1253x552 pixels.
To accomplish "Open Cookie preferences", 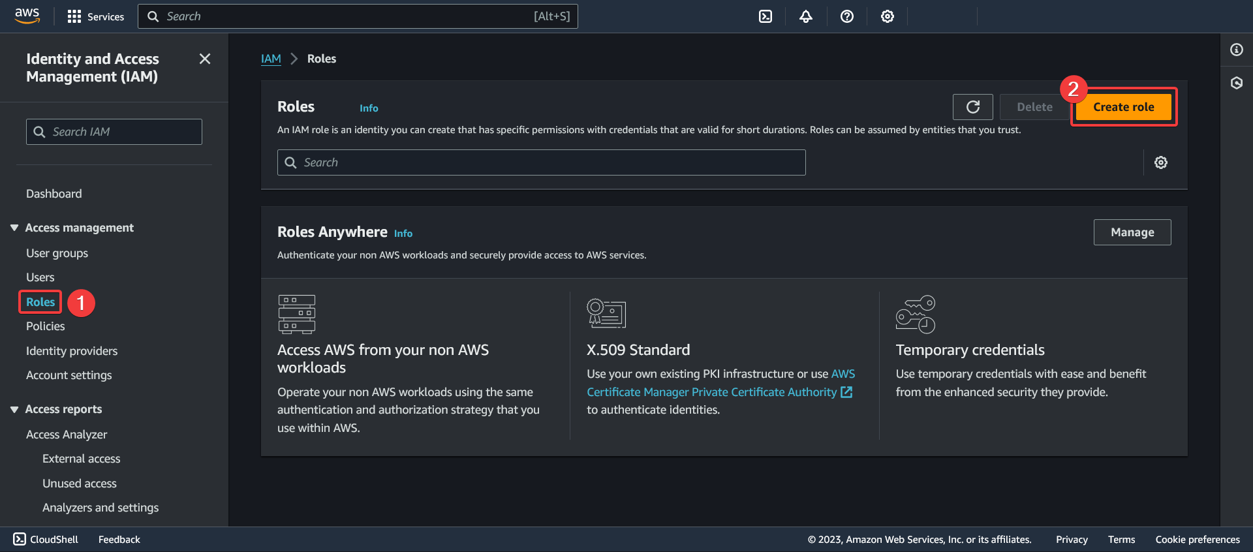I will click(x=1198, y=540).
